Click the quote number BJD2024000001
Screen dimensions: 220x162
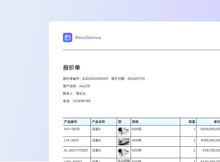click(95, 79)
